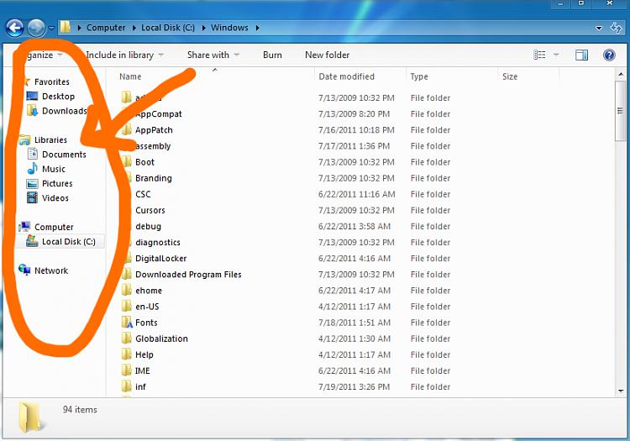Sort by Size column header

click(x=510, y=76)
